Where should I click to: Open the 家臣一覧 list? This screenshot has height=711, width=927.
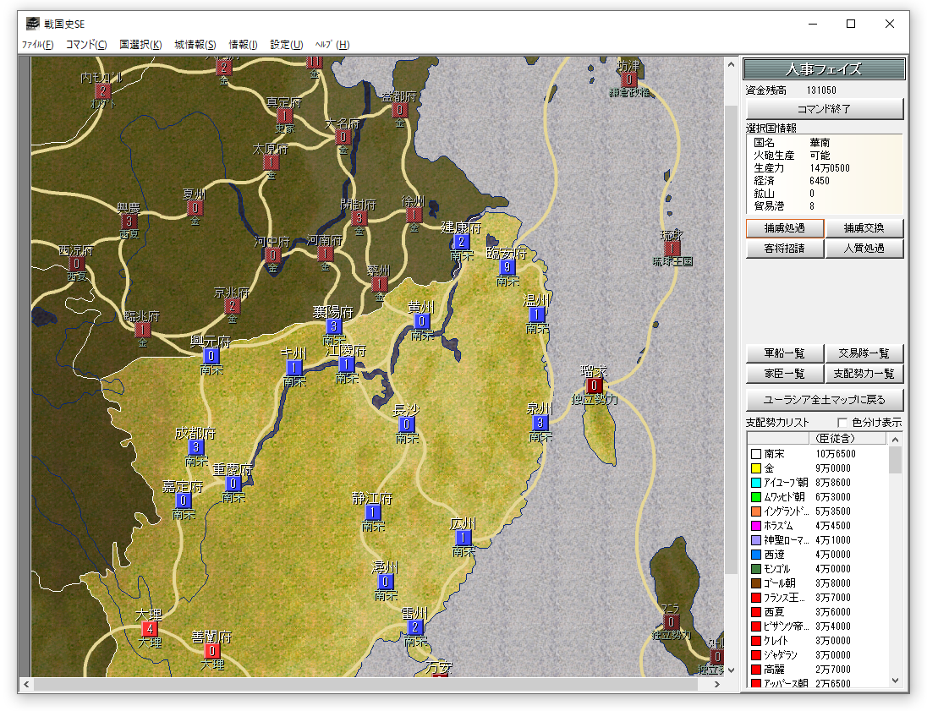(784, 374)
